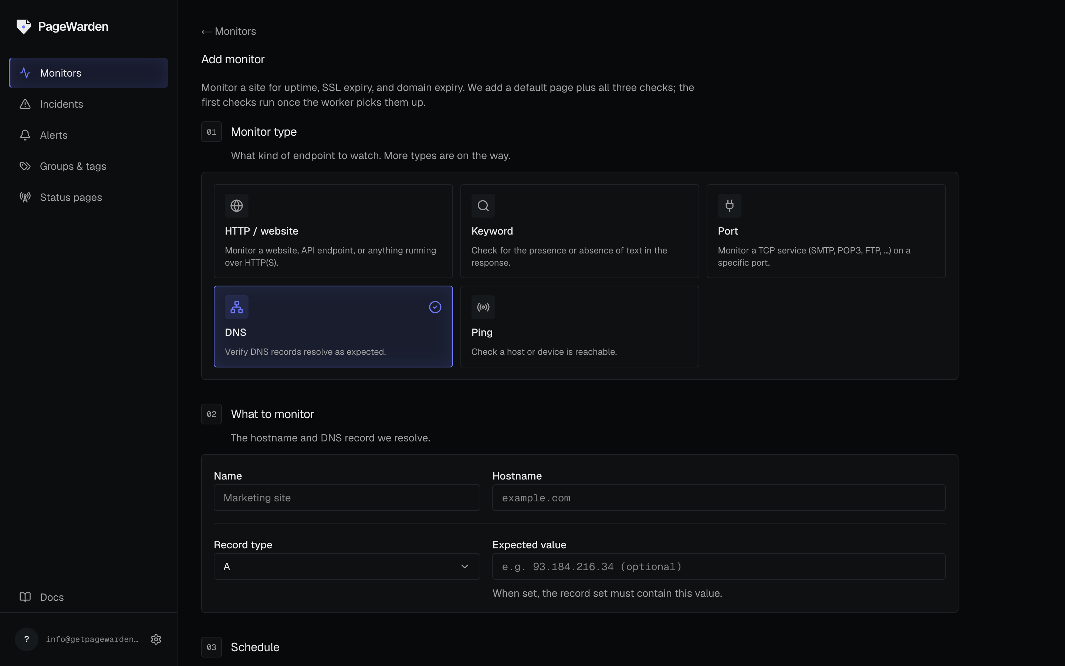Viewport: 1065px width, 666px height.
Task: Click the "Hostname" field label
Action: coord(517,476)
